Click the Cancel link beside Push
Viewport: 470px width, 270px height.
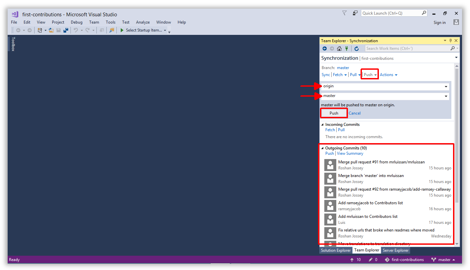[355, 113]
